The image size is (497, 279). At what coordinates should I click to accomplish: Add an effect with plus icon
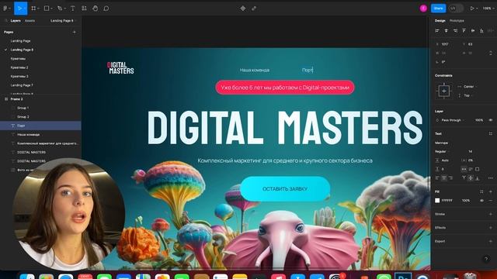click(x=491, y=228)
